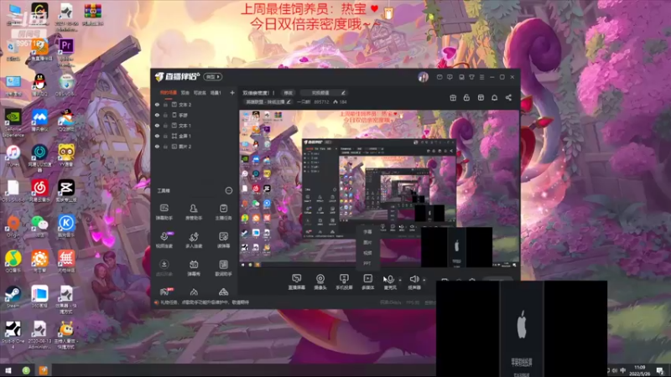Open the 弹幕秀 tool
671x377 pixels.
pyautogui.click(x=194, y=268)
